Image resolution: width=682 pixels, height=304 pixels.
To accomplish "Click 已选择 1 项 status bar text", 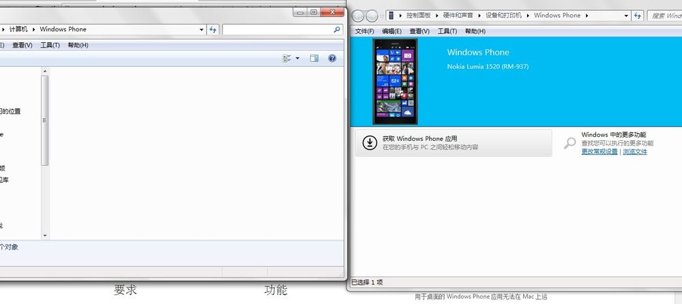I will (x=367, y=282).
